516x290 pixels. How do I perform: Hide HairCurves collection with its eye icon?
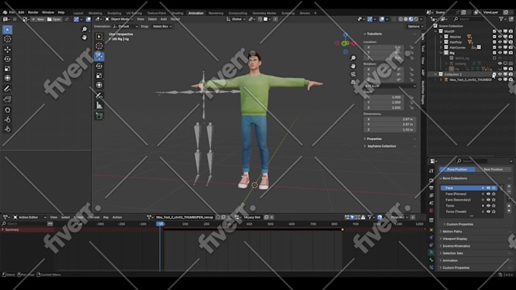pos(500,47)
